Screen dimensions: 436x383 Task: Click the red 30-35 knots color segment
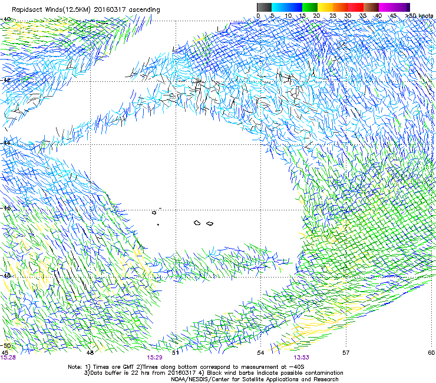click(x=356, y=7)
